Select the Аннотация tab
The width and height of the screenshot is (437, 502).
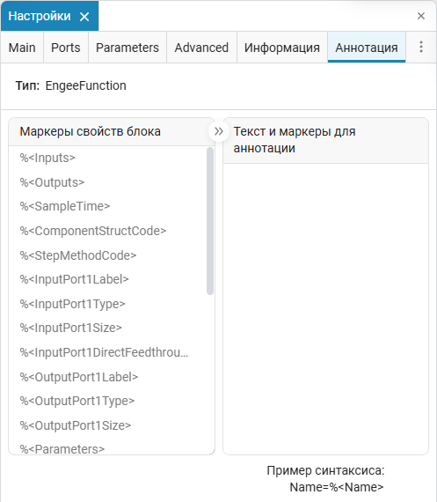tap(367, 48)
